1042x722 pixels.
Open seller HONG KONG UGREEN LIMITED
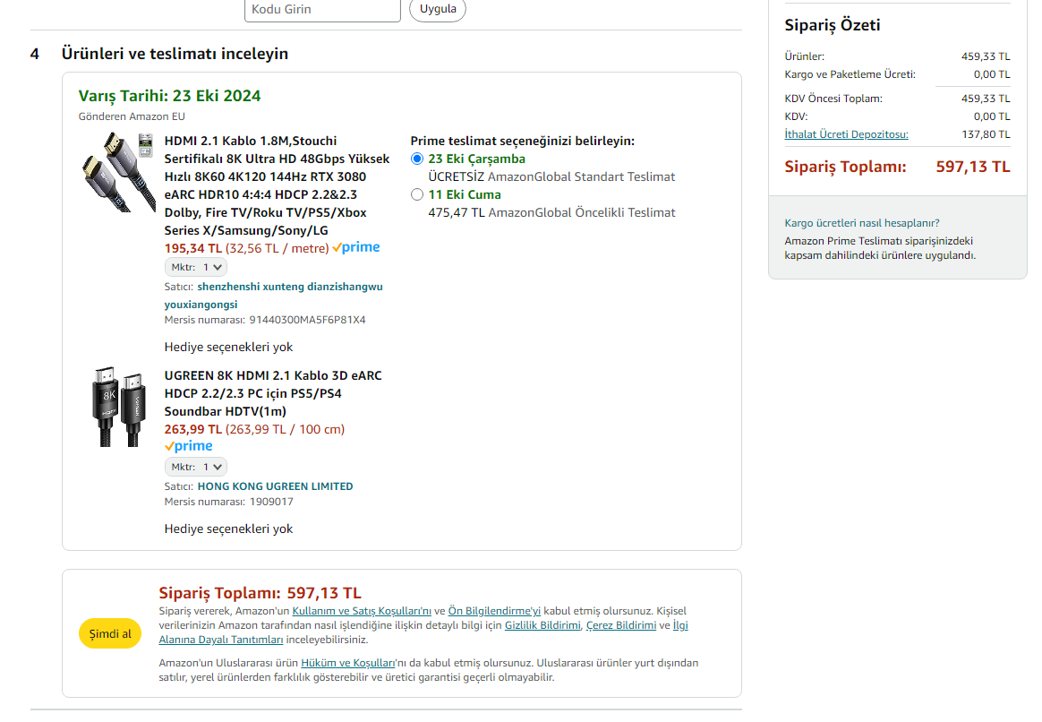pyautogui.click(x=275, y=486)
